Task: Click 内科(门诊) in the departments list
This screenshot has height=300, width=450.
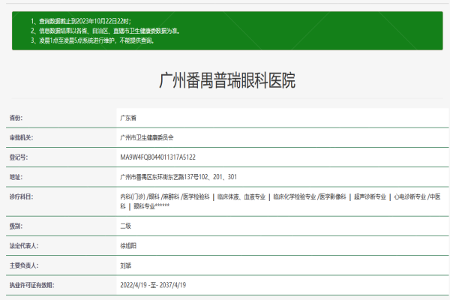Action: pos(132,196)
